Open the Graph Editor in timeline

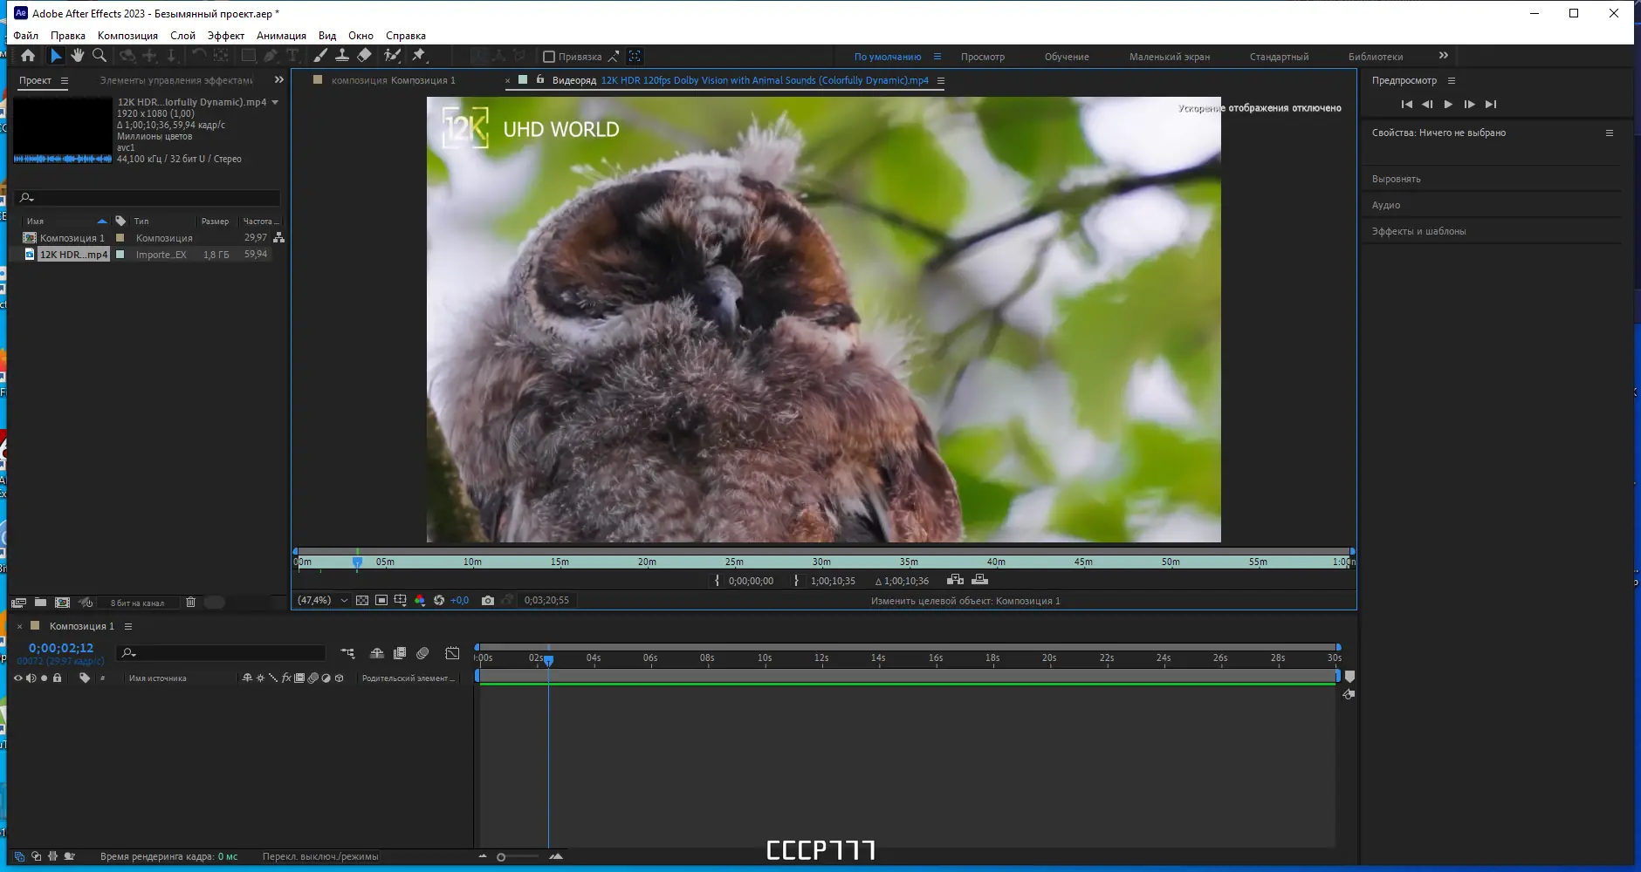[452, 653]
